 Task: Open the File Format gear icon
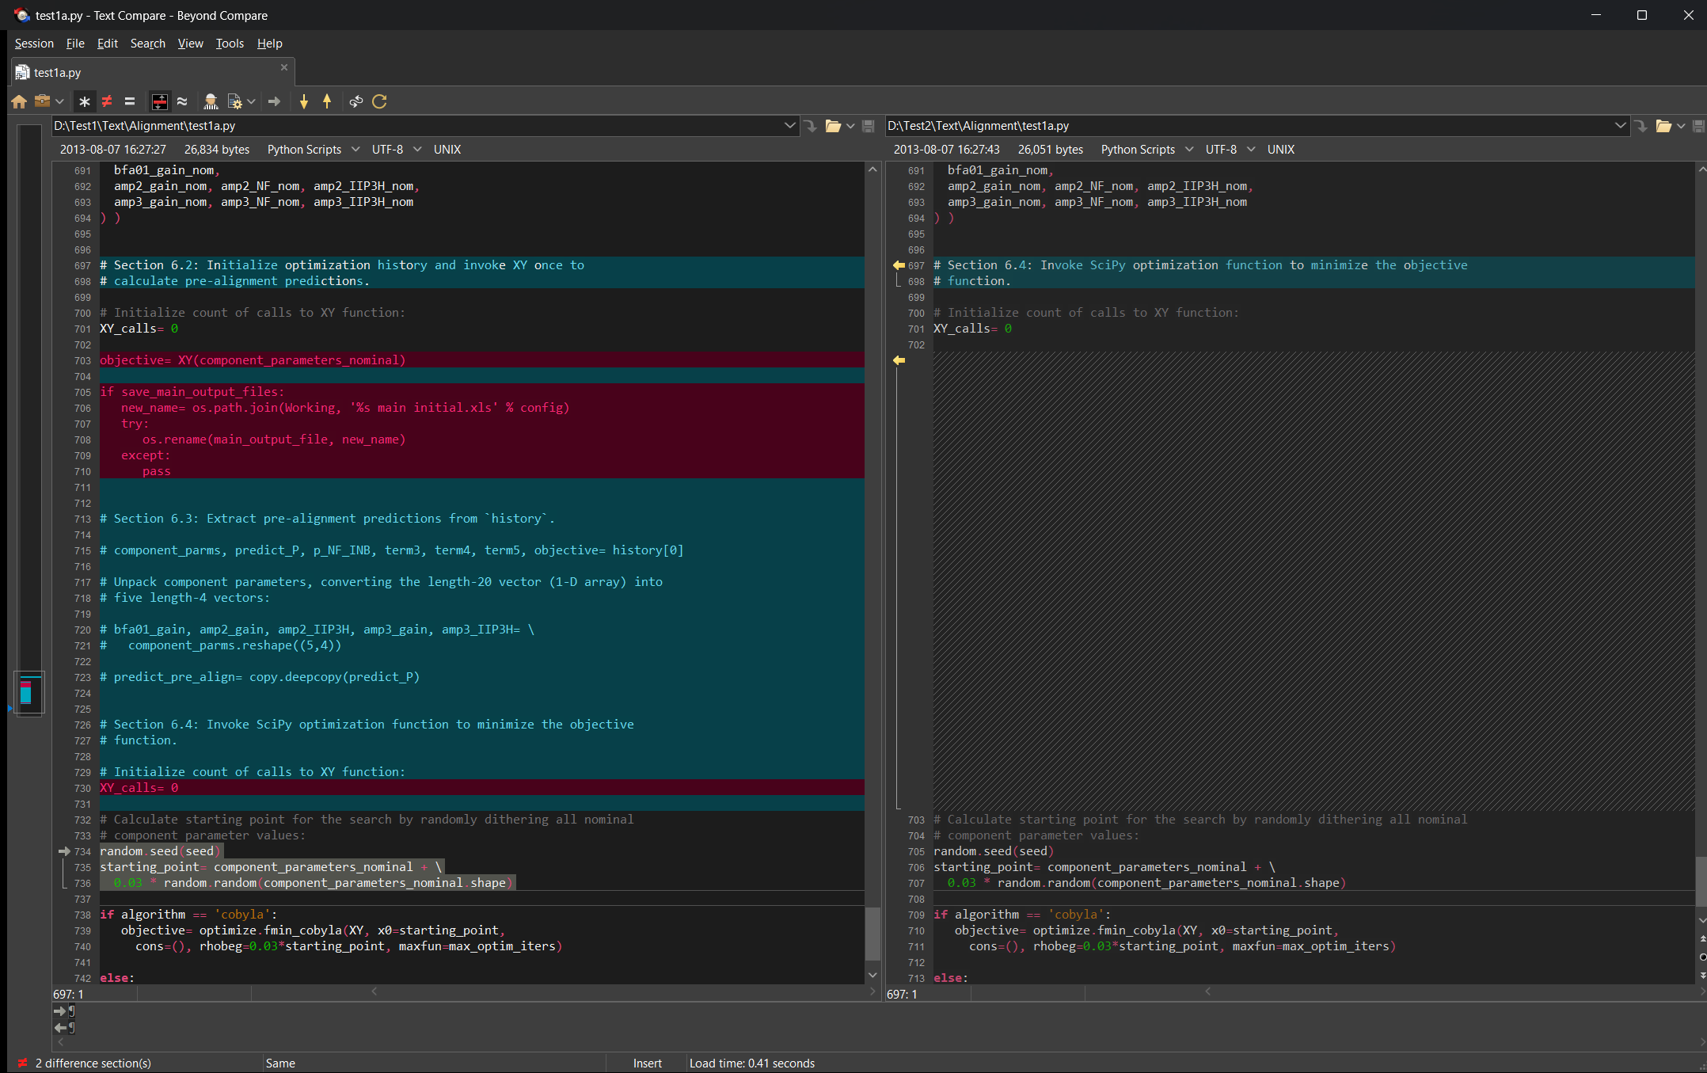pyautogui.click(x=234, y=101)
